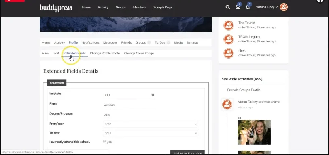Open Change Profile Photo sub-tab
The image size is (329, 155).
point(105,53)
